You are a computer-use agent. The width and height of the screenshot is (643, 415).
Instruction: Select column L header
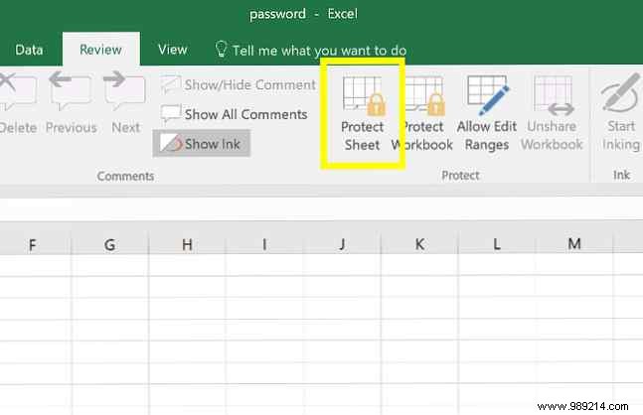pos(497,244)
